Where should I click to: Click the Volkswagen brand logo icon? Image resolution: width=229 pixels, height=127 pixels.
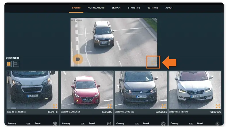(x=163, y=124)
